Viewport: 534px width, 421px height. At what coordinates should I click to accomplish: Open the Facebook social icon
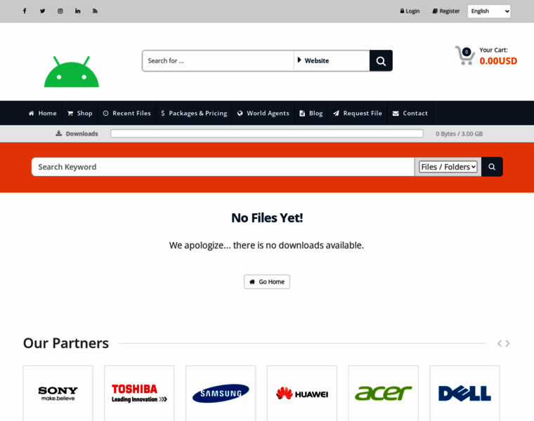click(25, 11)
